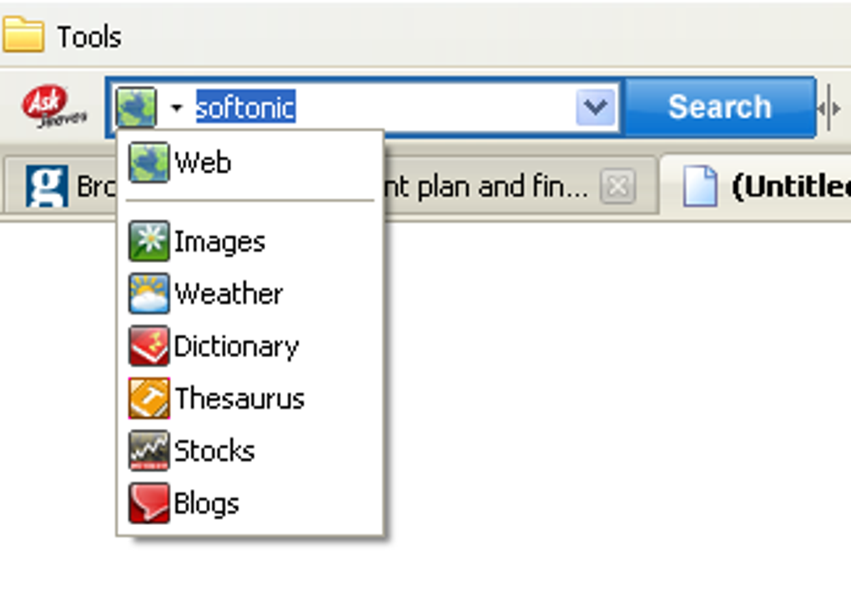Click the orange Thesaurus icon
The width and height of the screenshot is (851, 600).
click(x=149, y=399)
